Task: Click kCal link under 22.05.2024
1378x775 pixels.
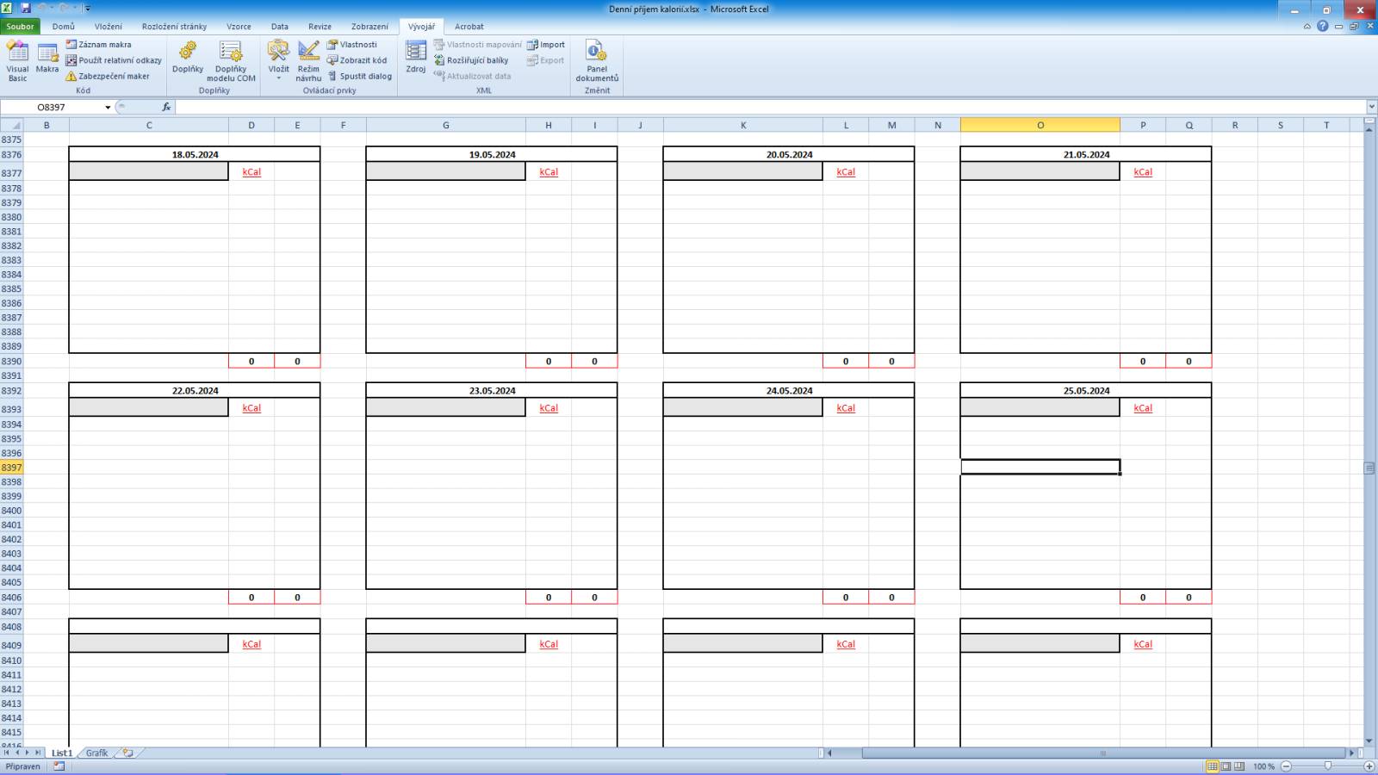Action: point(251,408)
